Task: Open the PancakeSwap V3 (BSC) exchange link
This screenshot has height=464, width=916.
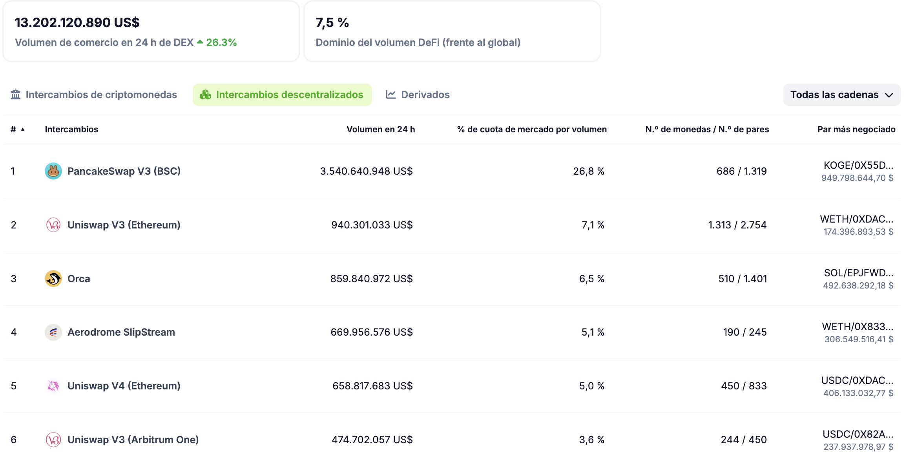Action: click(x=124, y=171)
